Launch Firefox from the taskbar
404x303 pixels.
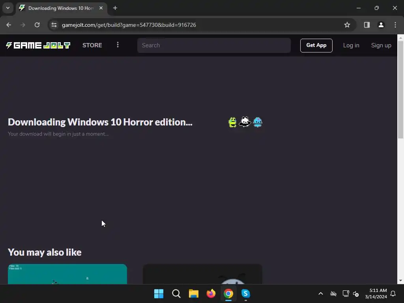point(211,294)
